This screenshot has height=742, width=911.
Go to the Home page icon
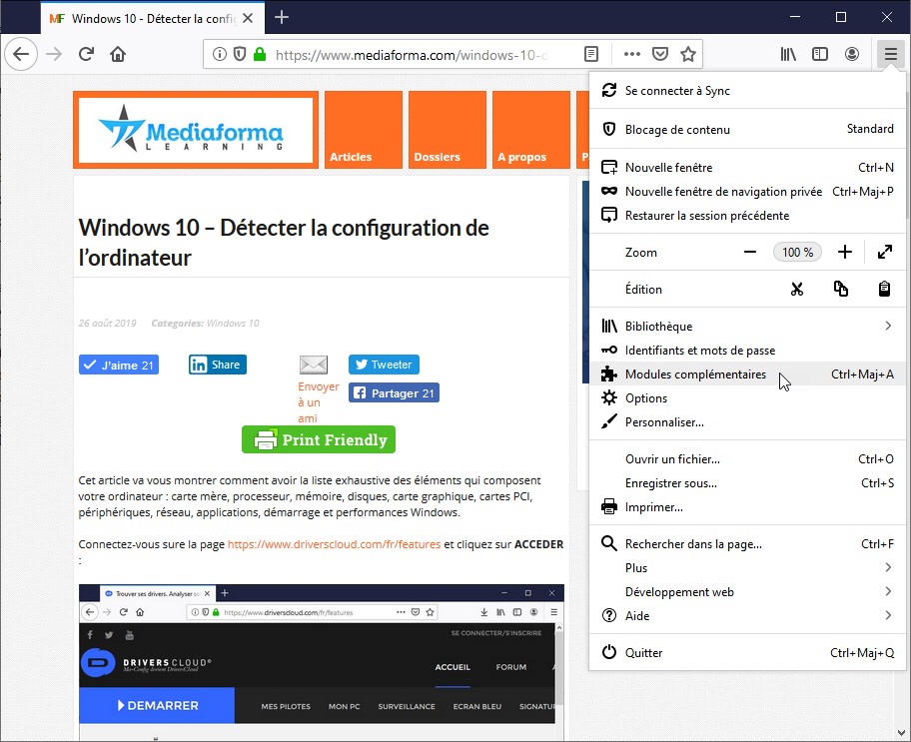tap(118, 54)
